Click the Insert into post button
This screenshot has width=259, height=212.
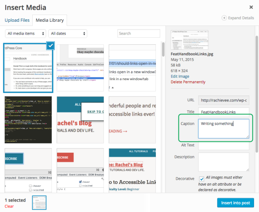click(236, 203)
